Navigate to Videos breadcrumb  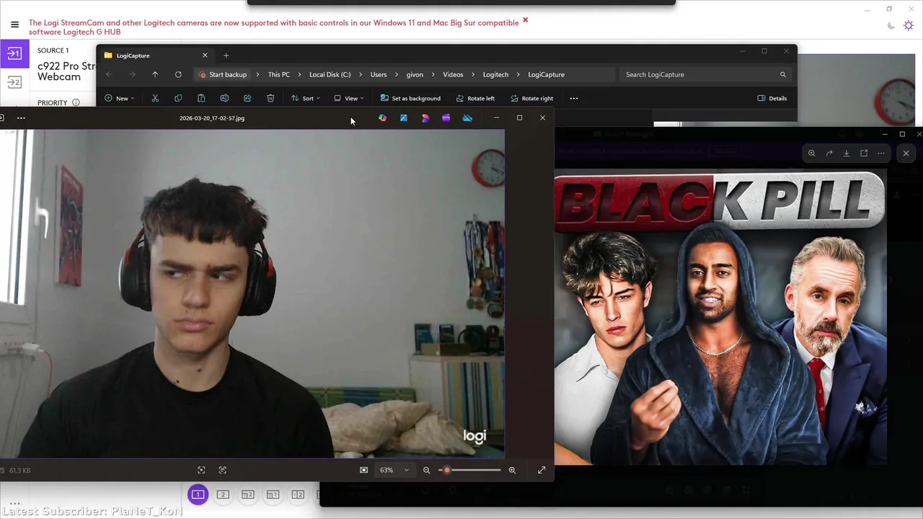pyautogui.click(x=453, y=74)
